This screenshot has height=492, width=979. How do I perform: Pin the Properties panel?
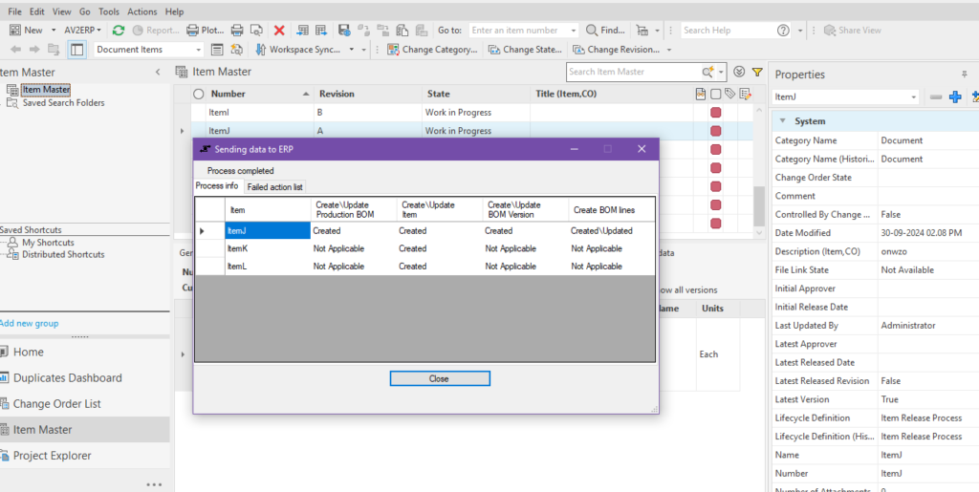click(x=964, y=75)
